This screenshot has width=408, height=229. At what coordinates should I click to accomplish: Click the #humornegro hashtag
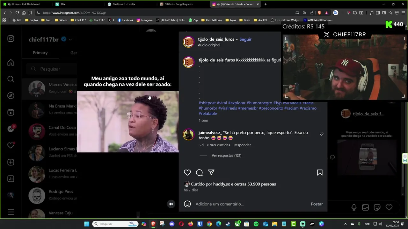(259, 103)
